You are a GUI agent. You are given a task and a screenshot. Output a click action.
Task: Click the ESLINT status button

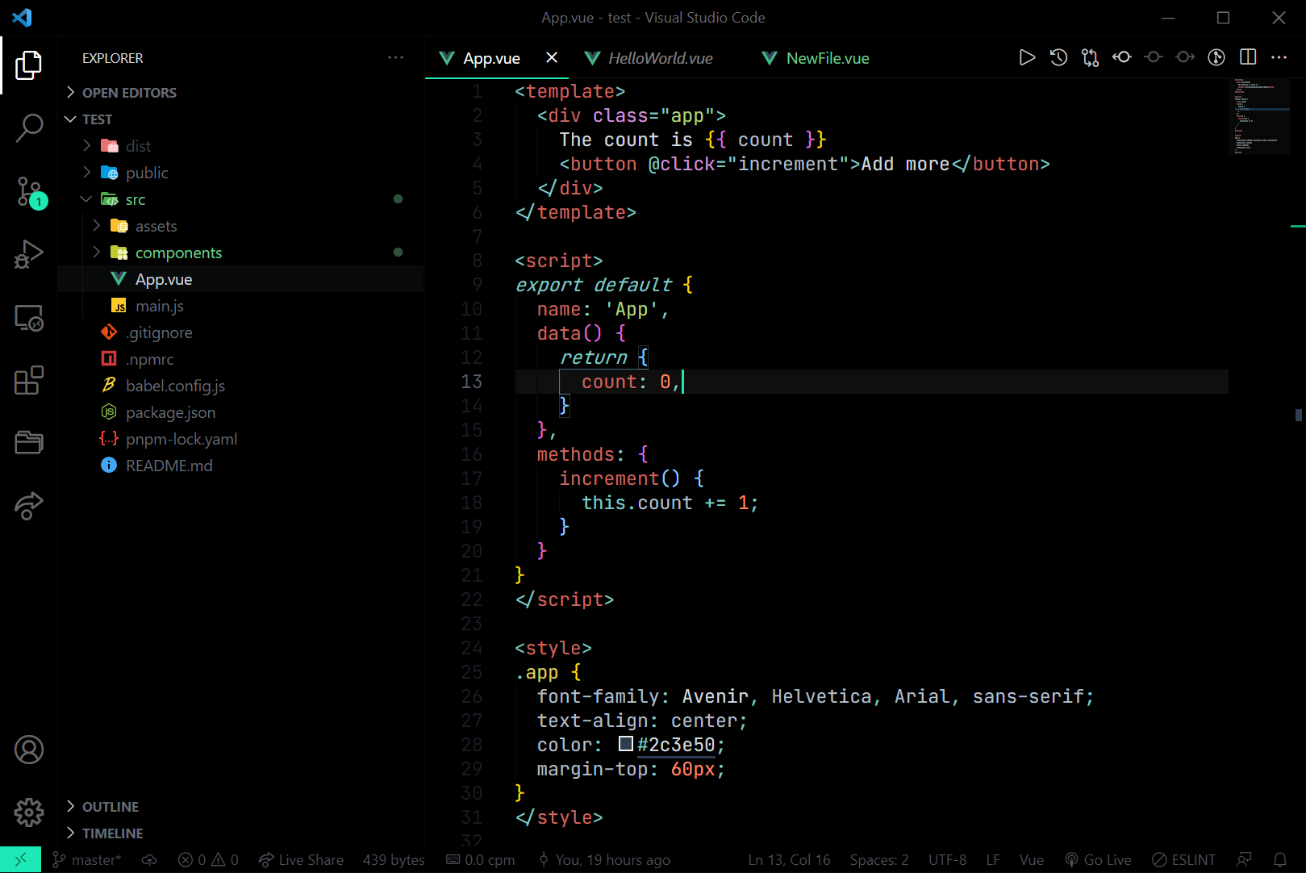click(1183, 860)
